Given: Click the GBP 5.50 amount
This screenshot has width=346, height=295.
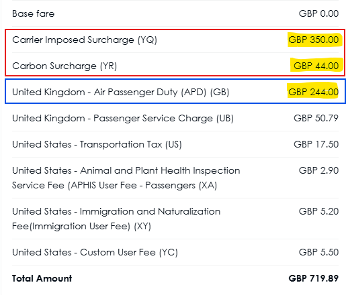Looking at the screenshot, I should click(318, 252).
